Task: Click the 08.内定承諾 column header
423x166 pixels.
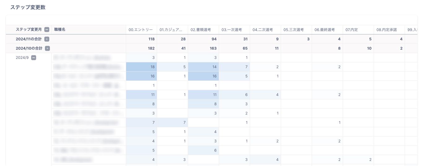Action: click(x=387, y=30)
